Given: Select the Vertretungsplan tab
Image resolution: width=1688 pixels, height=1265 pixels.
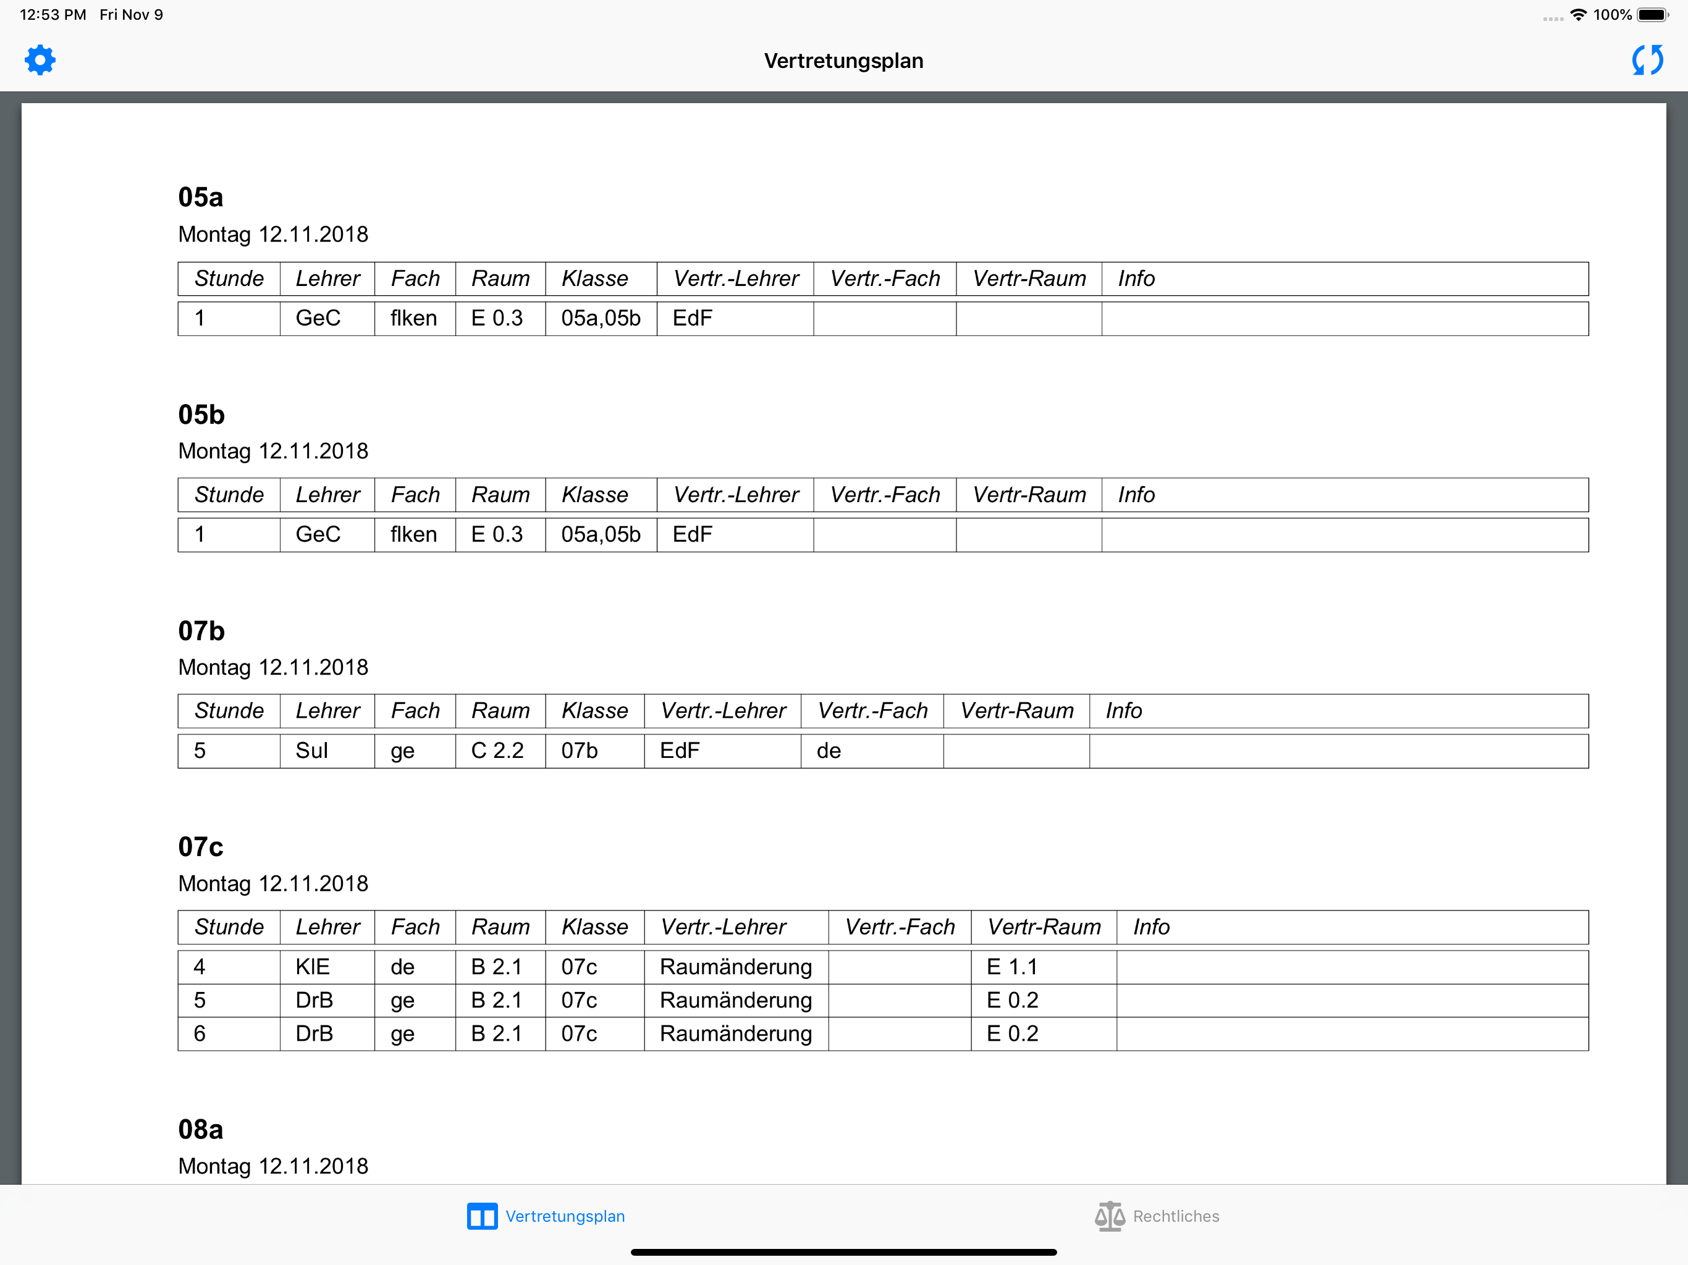Looking at the screenshot, I should 546,1216.
